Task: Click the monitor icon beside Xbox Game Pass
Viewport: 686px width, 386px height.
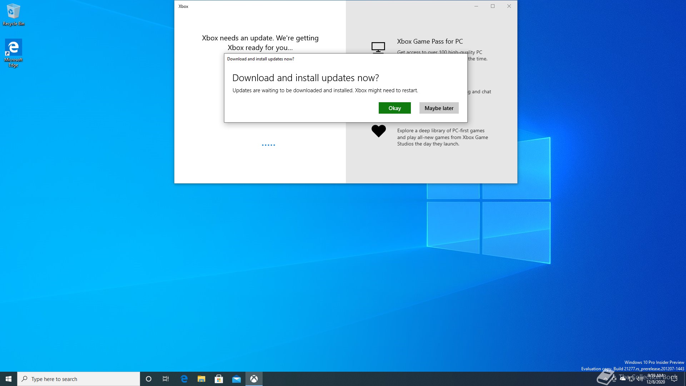Action: [x=378, y=47]
